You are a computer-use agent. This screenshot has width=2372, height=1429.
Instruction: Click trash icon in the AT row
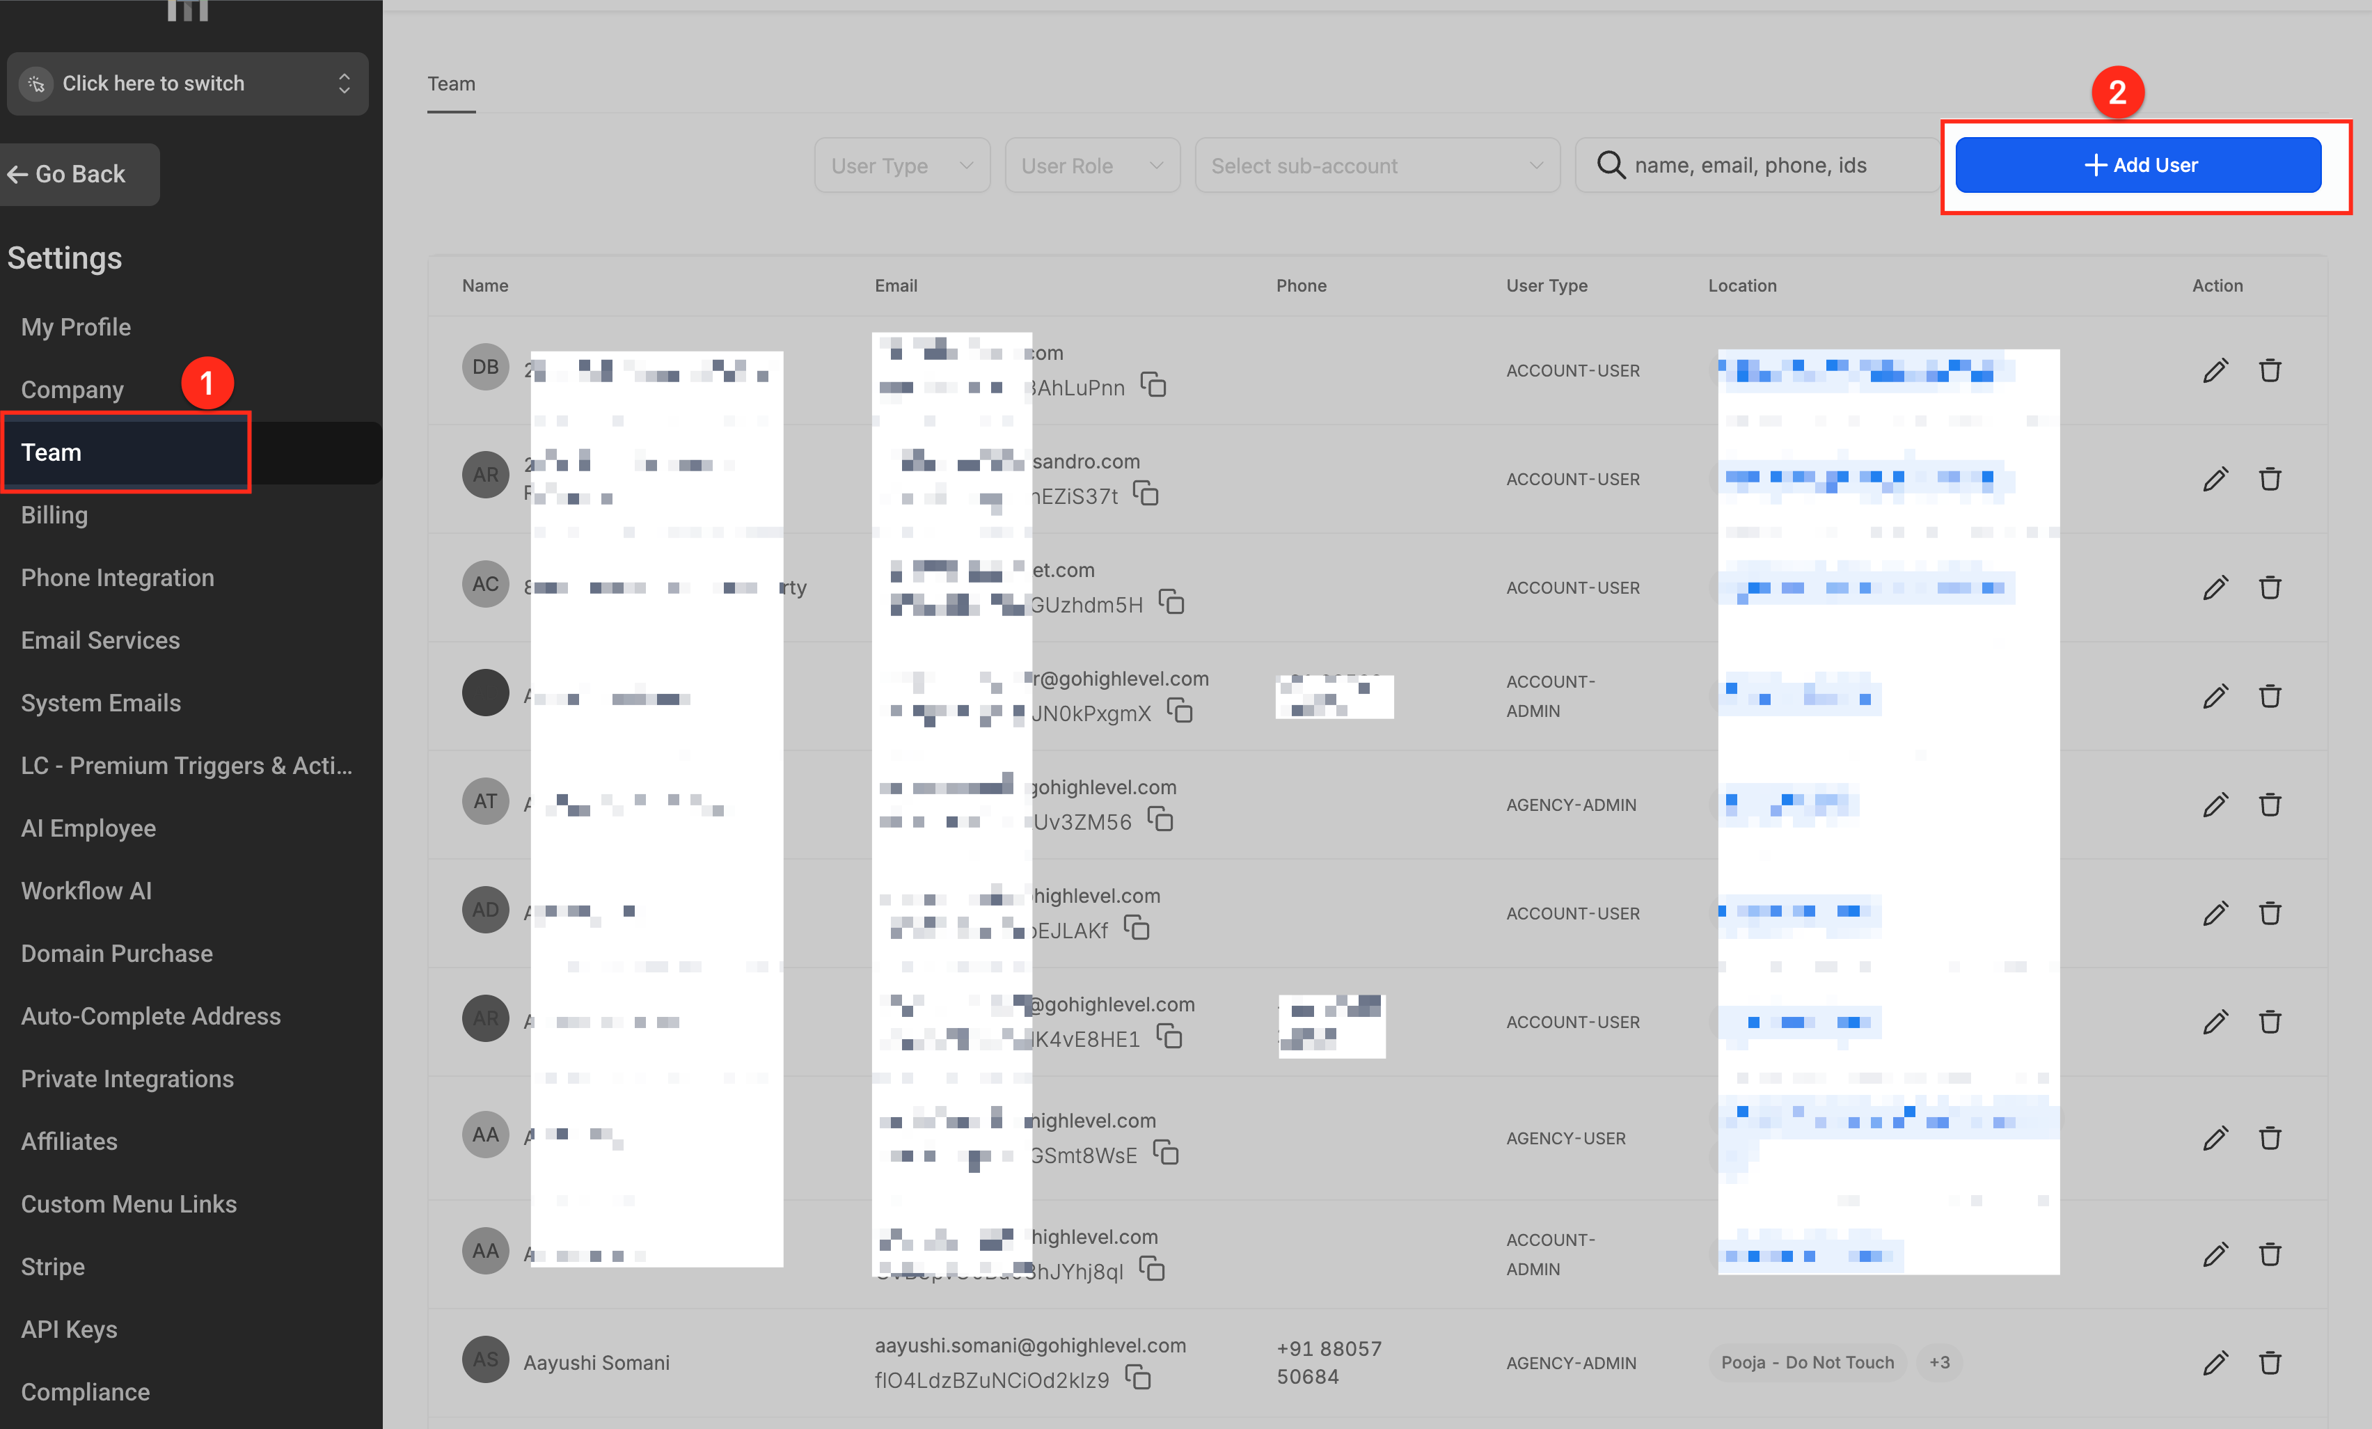click(x=2269, y=805)
